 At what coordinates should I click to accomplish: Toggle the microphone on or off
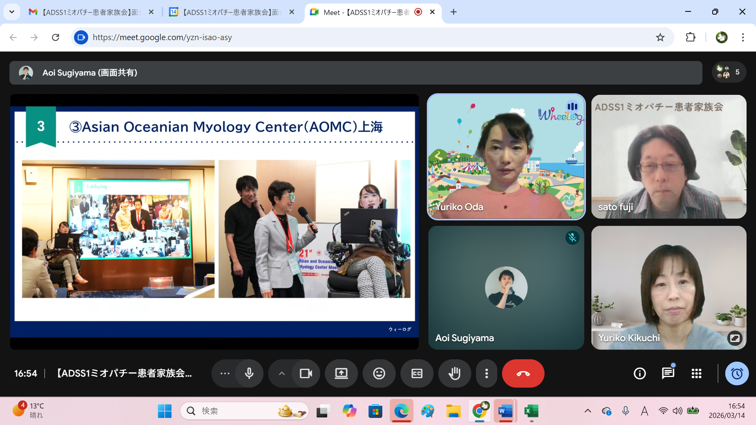coord(249,373)
